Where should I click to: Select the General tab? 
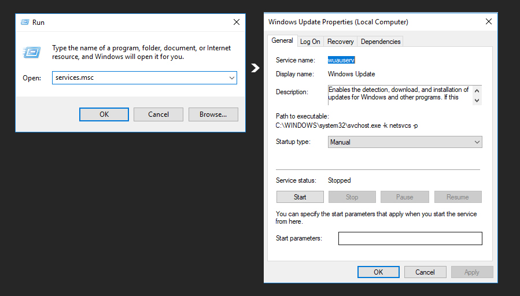tap(282, 40)
